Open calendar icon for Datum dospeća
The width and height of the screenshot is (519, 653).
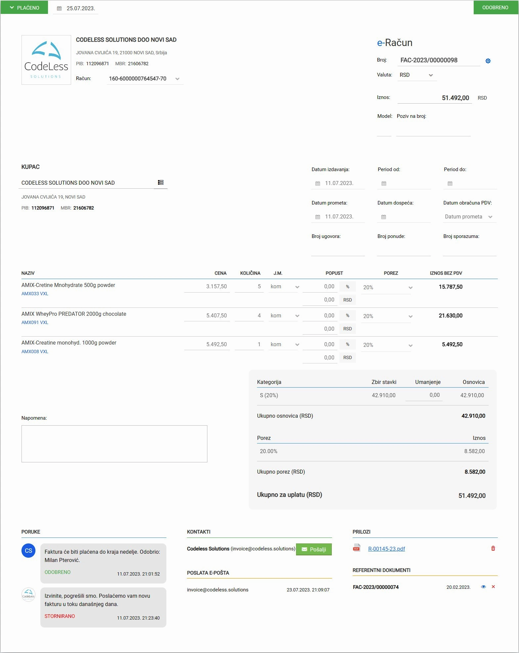point(383,217)
